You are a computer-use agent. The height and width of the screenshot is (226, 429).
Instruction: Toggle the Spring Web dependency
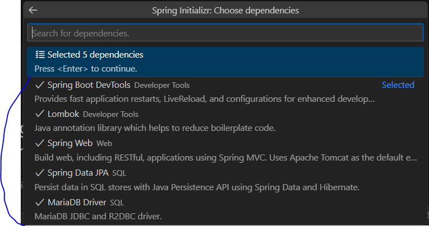(225, 150)
